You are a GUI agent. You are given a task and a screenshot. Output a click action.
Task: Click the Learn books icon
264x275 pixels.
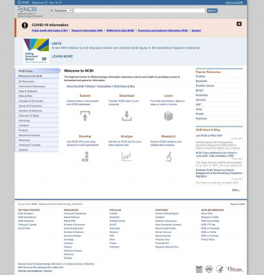pyautogui.click(x=168, y=116)
